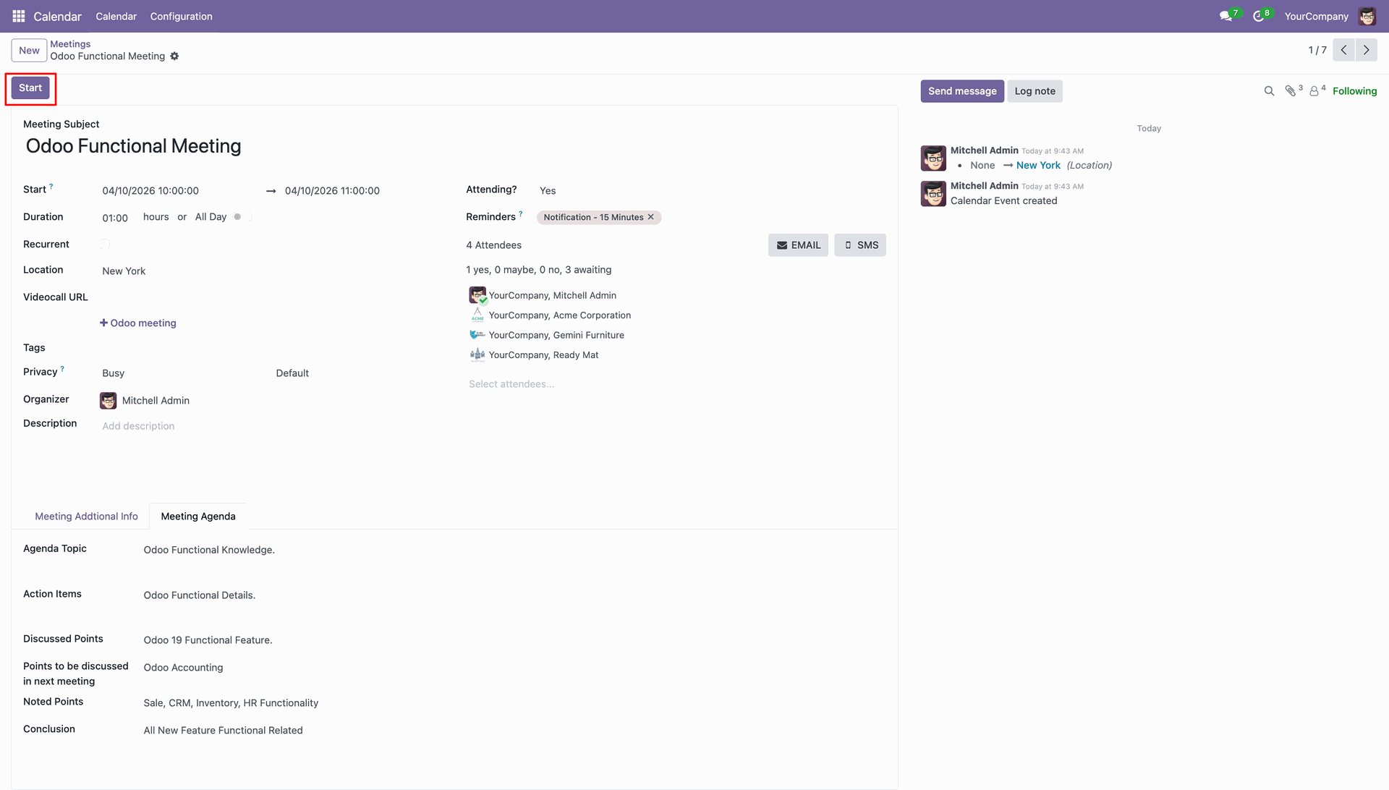Switch to Meeting Addtional Info tab
Image resolution: width=1389 pixels, height=790 pixels.
86,517
